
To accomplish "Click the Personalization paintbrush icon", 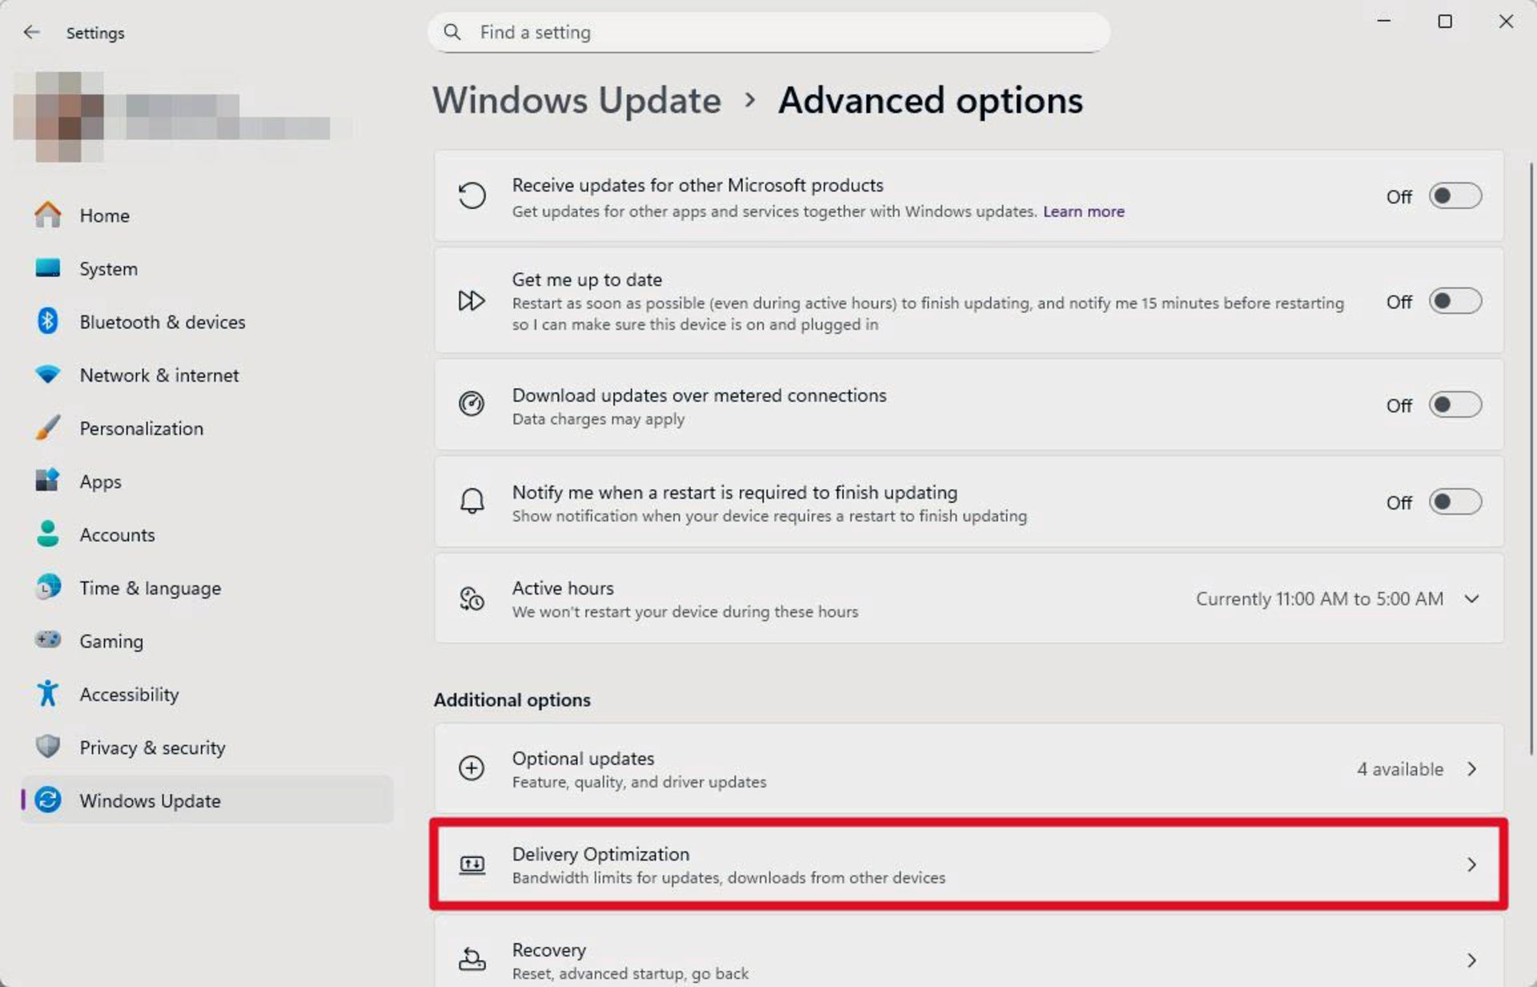I will coord(48,427).
